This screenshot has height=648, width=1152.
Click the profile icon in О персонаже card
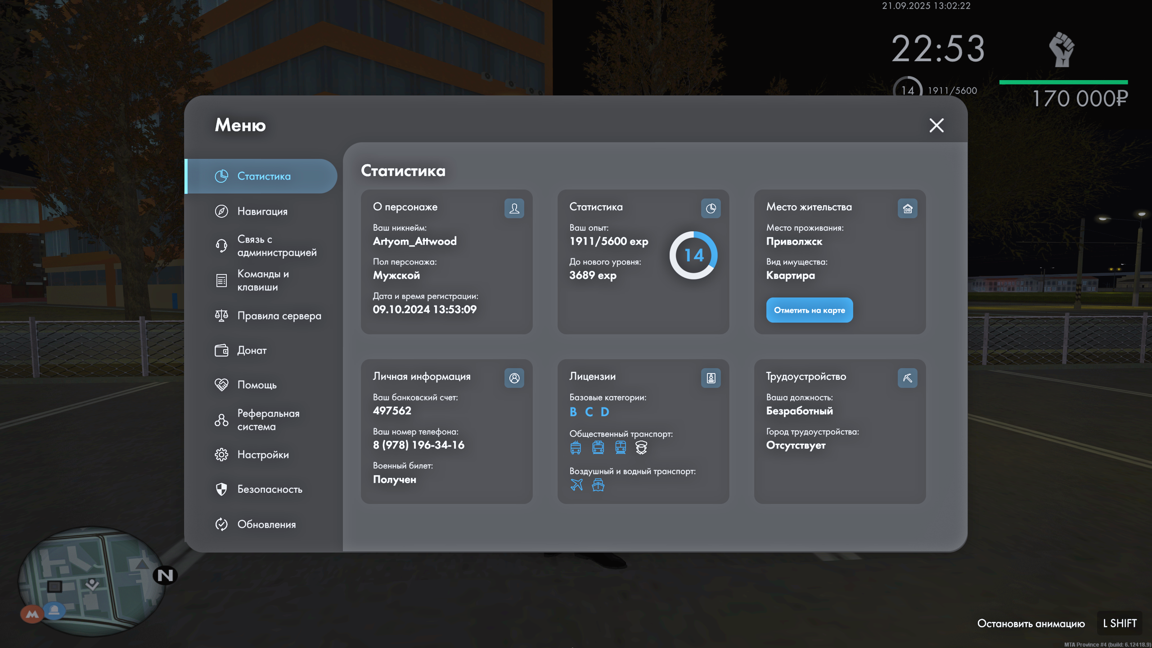click(514, 208)
